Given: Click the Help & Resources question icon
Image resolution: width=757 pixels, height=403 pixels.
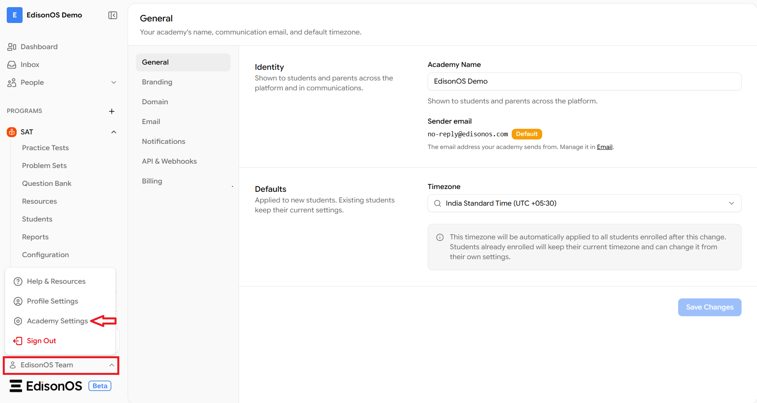Looking at the screenshot, I should (18, 281).
